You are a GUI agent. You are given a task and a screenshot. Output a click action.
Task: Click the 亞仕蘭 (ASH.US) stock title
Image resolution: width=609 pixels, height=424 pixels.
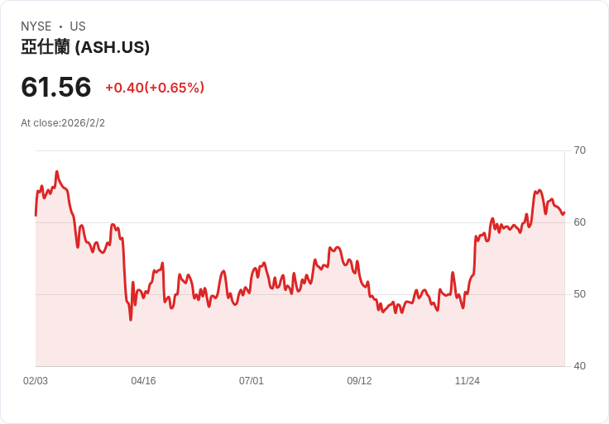click(85, 47)
